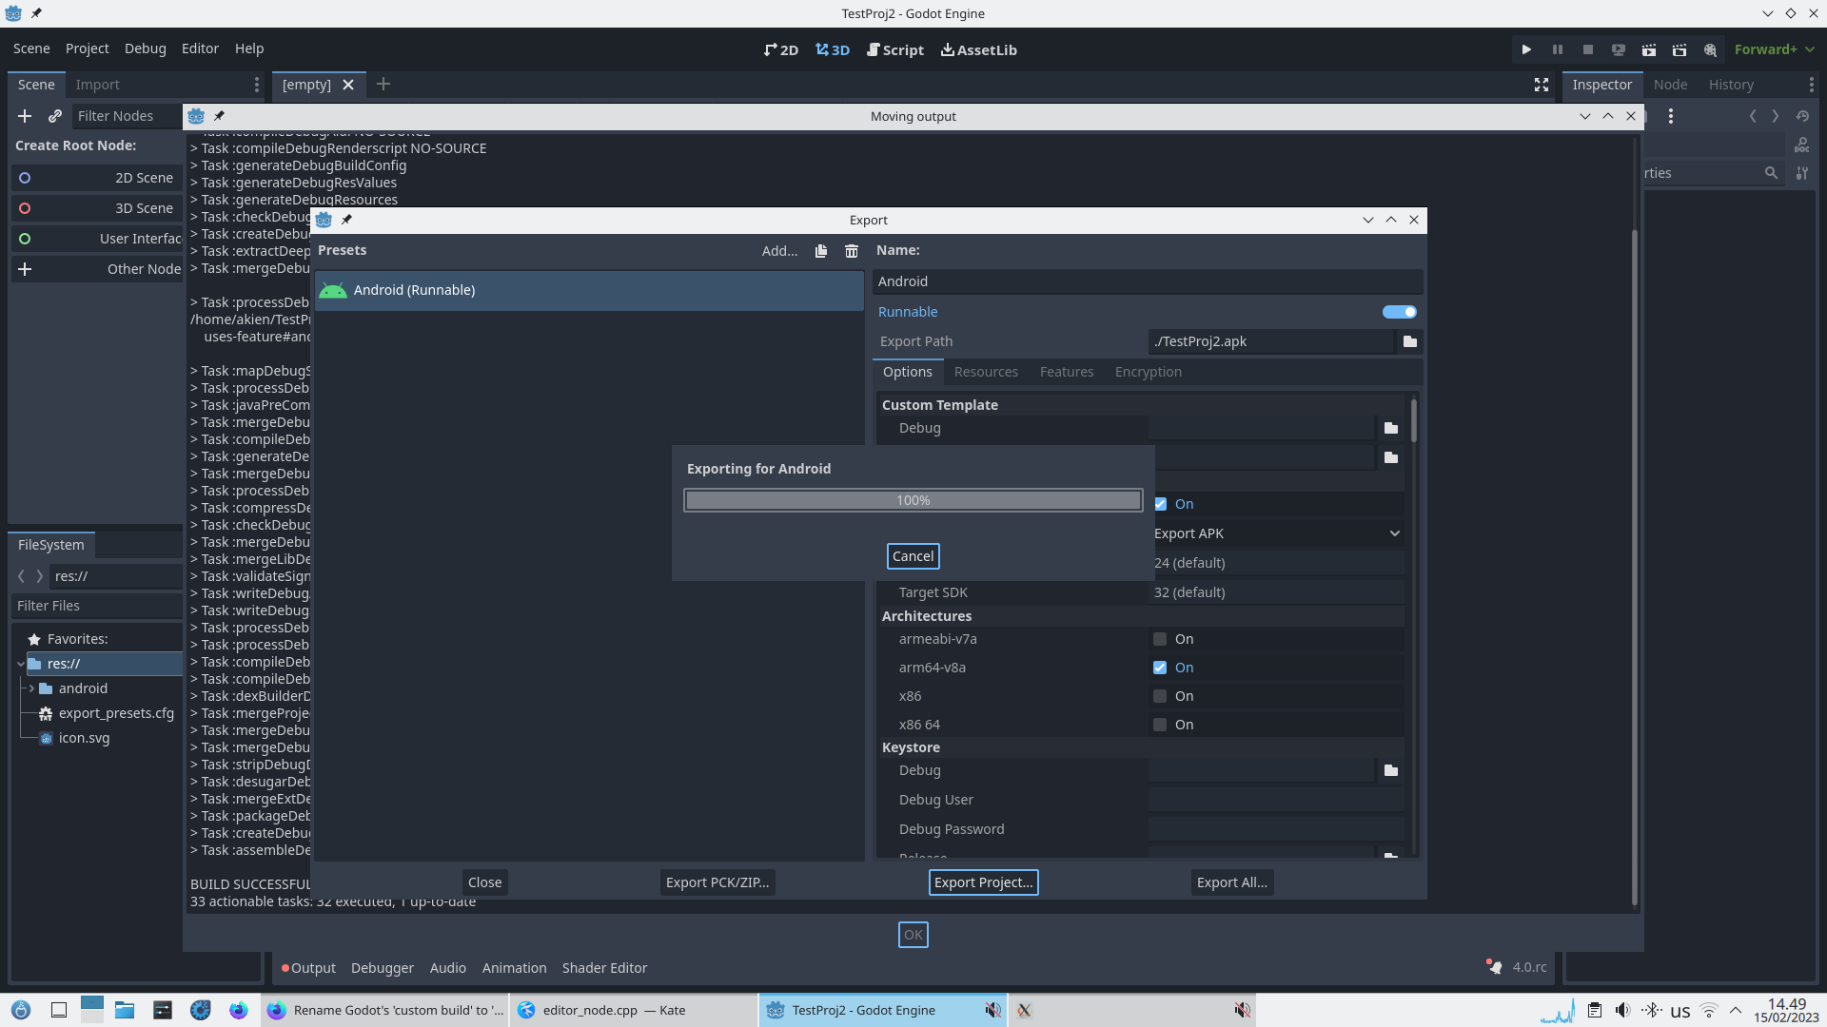The width and height of the screenshot is (1827, 1027).
Task: Collapse the res:// folder in FileSystem
Action: coord(20,664)
